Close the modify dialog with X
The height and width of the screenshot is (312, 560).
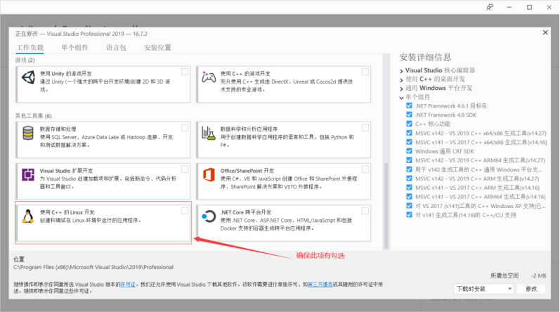tap(545, 32)
